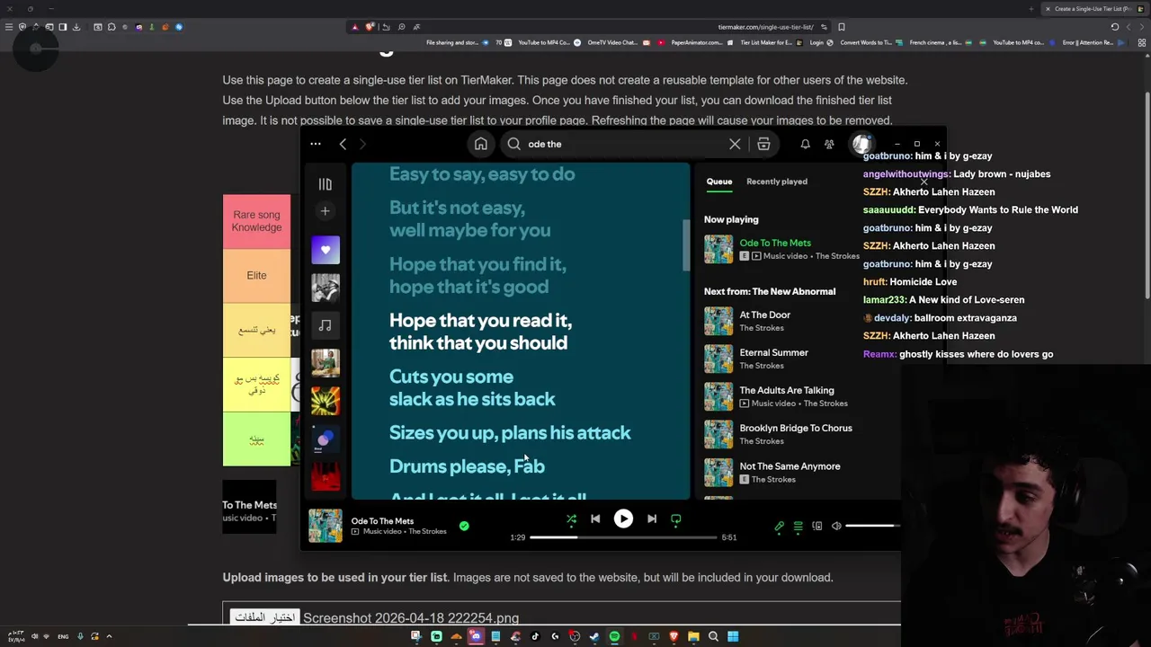The height and width of the screenshot is (647, 1151).
Task: Expand Your Library in Spotify sidebar
Action: tap(326, 184)
